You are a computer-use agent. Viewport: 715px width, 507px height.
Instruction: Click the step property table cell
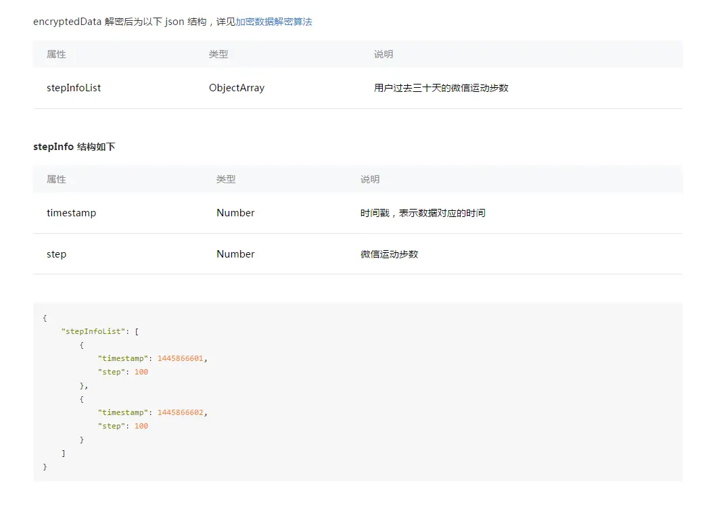56,254
